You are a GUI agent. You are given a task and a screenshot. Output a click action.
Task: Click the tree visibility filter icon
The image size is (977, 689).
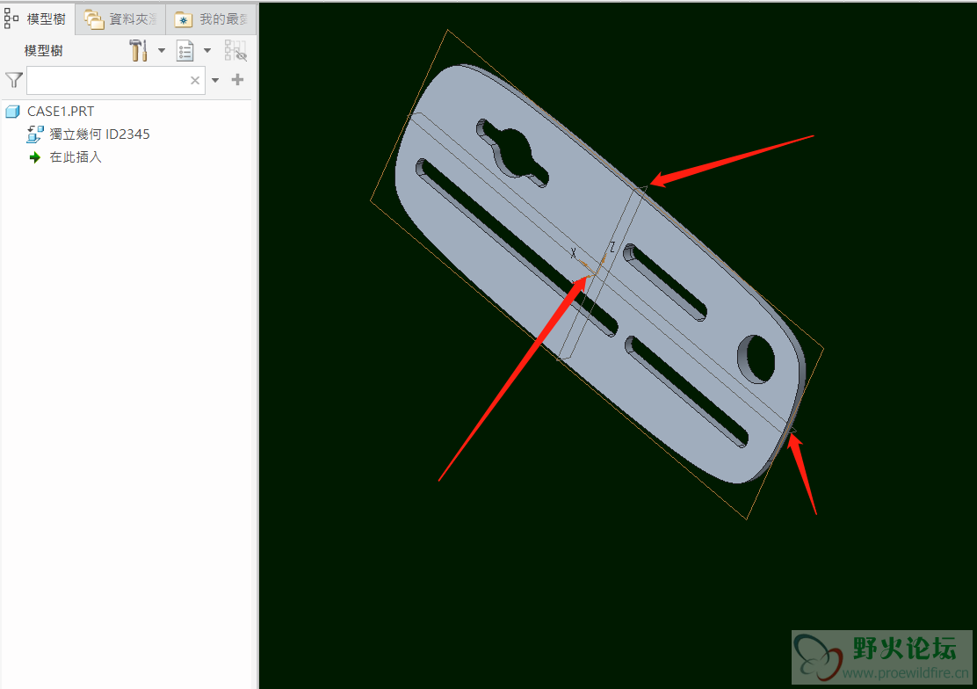pyautogui.click(x=235, y=50)
